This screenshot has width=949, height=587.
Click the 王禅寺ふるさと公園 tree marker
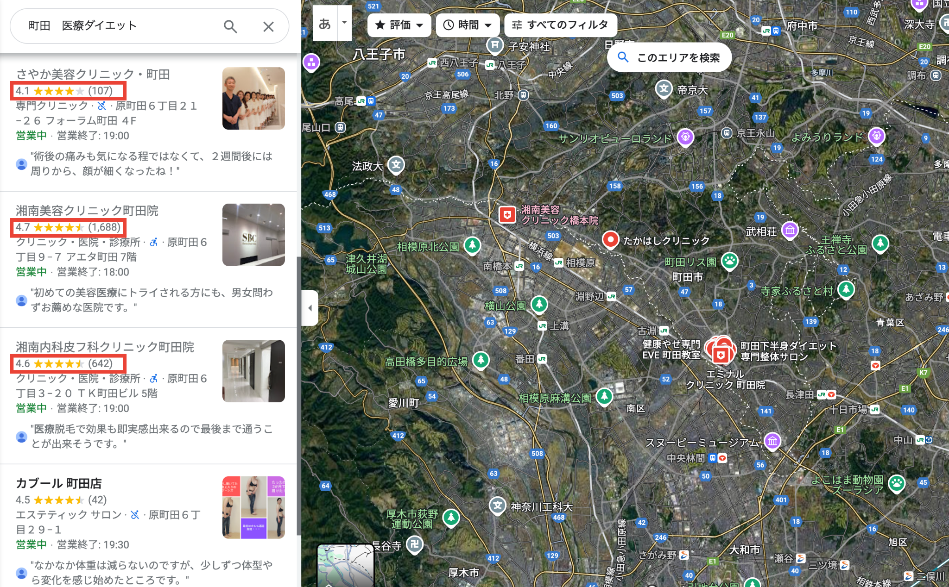click(880, 243)
